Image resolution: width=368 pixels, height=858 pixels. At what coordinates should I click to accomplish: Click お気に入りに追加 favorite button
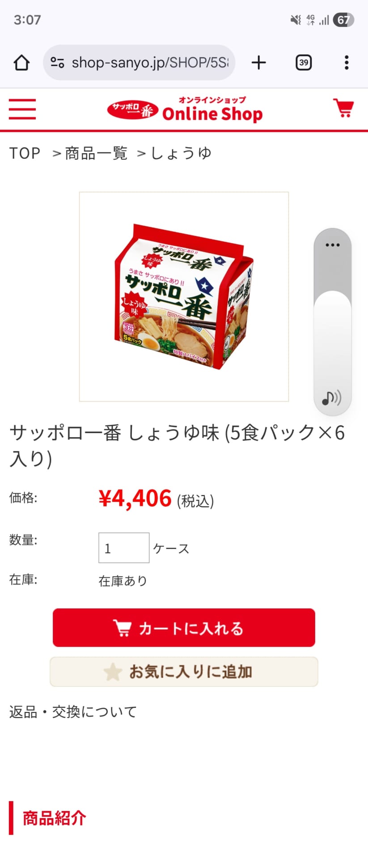click(184, 672)
